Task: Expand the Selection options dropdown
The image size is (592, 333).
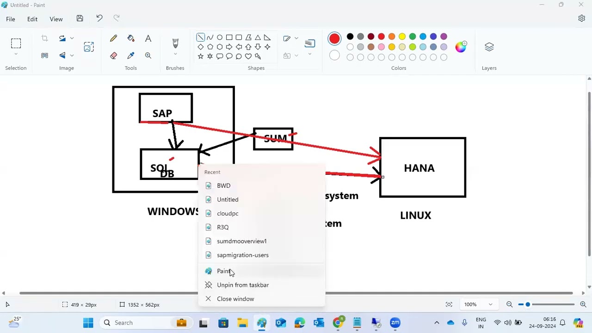Action: coord(16,55)
